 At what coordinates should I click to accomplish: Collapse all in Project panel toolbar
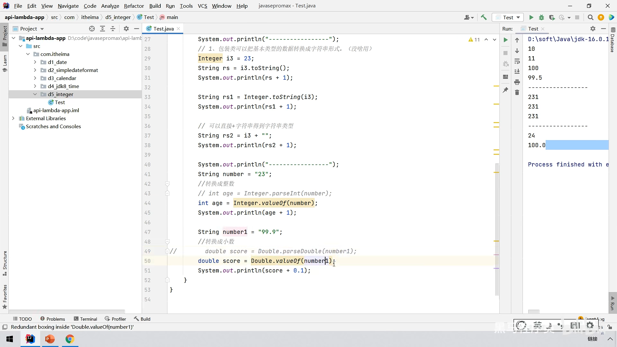[x=113, y=29]
